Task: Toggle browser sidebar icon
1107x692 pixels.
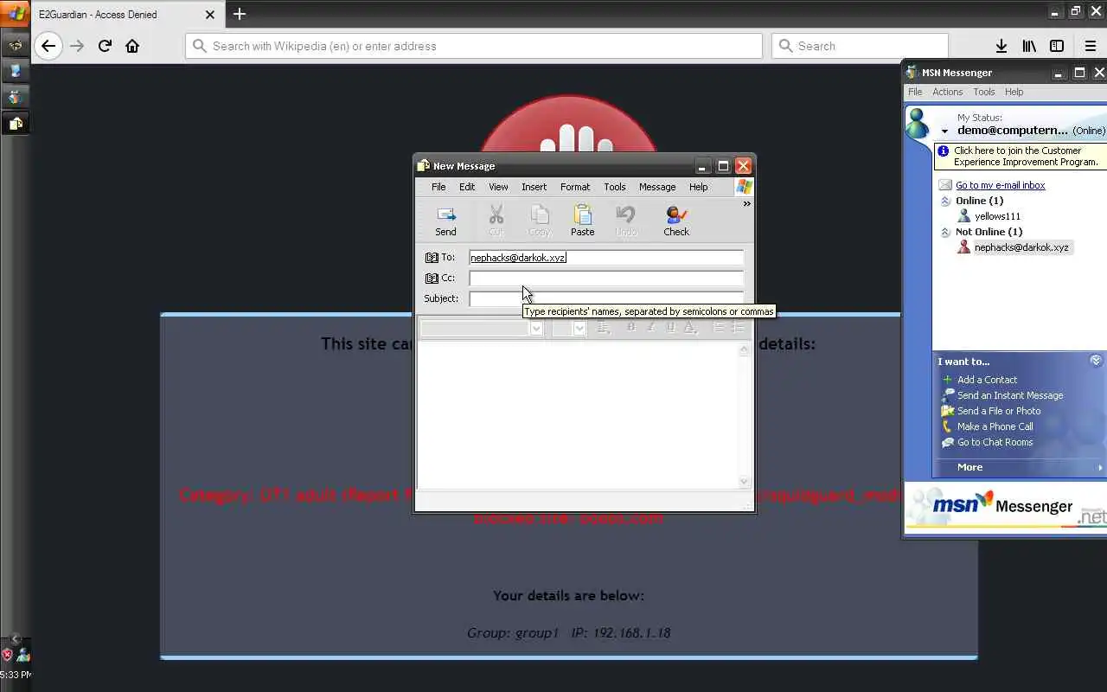Action: [1057, 46]
